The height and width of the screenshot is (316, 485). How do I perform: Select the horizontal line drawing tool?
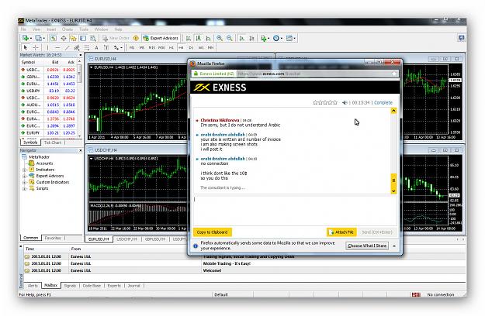pos(57,47)
